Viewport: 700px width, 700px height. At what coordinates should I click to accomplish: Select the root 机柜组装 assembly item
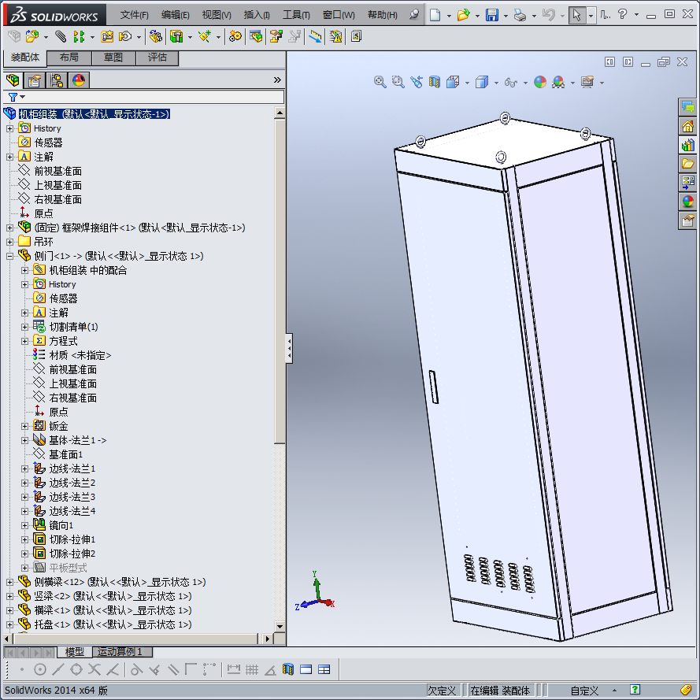[94, 114]
